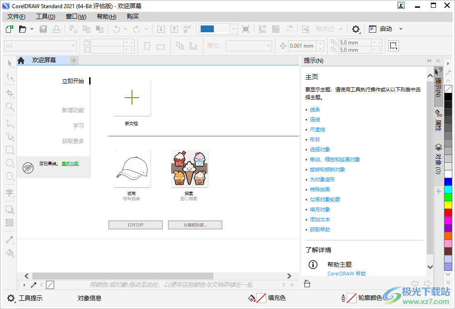
Task: Open the 文件(F) menu
Action: [x=16, y=16]
